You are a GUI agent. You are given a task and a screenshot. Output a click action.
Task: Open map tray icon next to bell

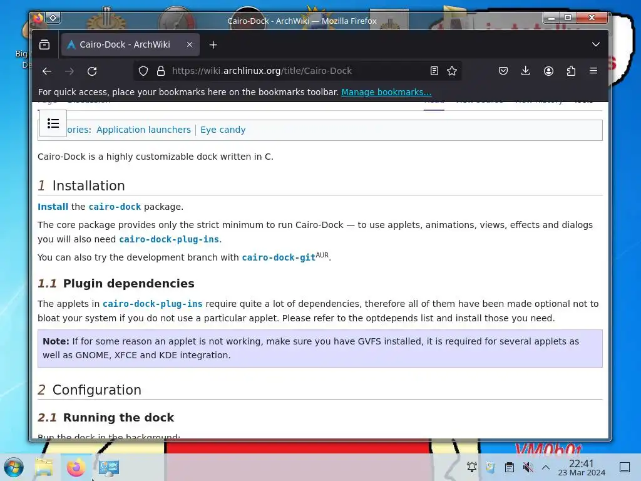pos(491,467)
